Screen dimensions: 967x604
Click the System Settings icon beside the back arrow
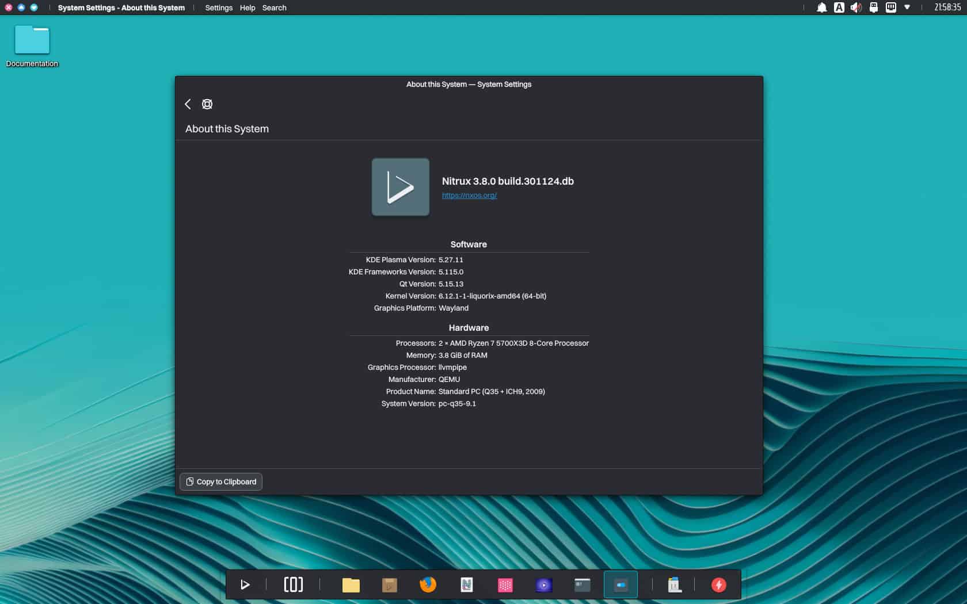coord(207,104)
